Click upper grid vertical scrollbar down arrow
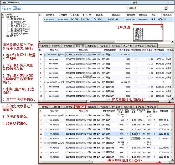This screenshot has width=175, height=165. [x=172, y=98]
